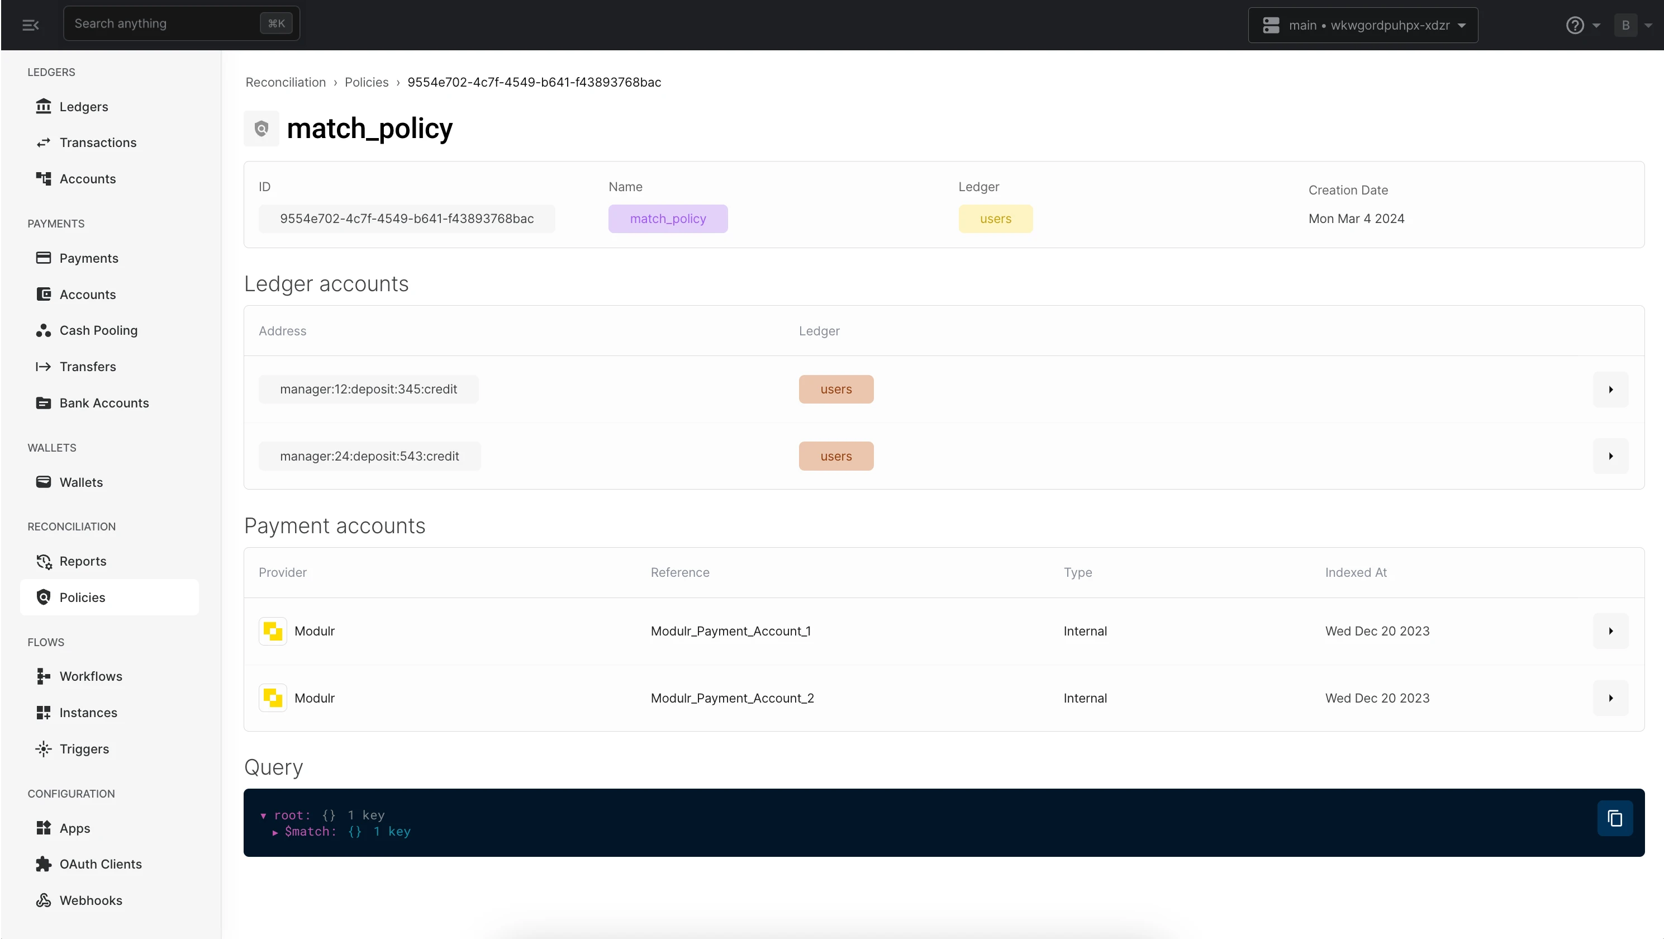The height and width of the screenshot is (939, 1664).
Task: Open Workflows via its sidebar icon
Action: [43, 676]
